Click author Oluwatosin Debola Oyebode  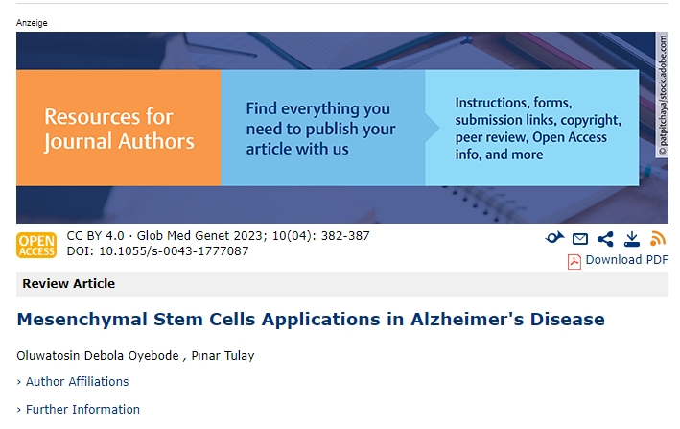point(95,356)
